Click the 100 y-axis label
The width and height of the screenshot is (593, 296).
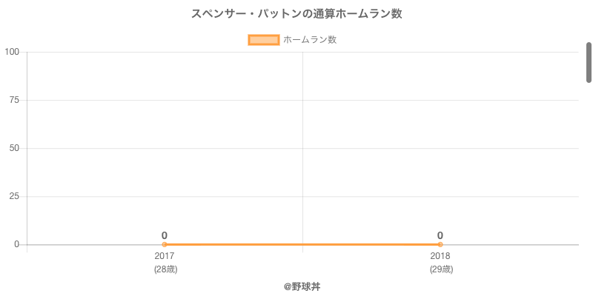(x=12, y=52)
